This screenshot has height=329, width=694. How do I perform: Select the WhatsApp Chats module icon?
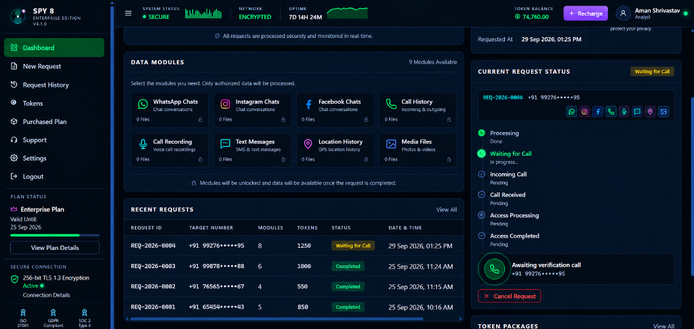tap(142, 104)
